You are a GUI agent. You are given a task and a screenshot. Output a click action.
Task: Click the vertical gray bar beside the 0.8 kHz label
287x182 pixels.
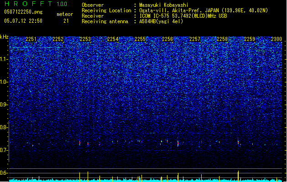(x=9, y=141)
